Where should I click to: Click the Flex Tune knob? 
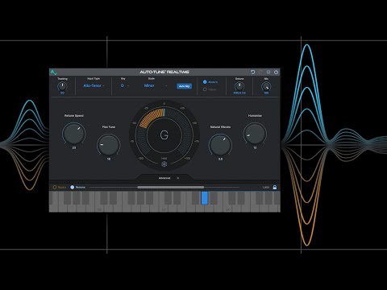(x=109, y=145)
